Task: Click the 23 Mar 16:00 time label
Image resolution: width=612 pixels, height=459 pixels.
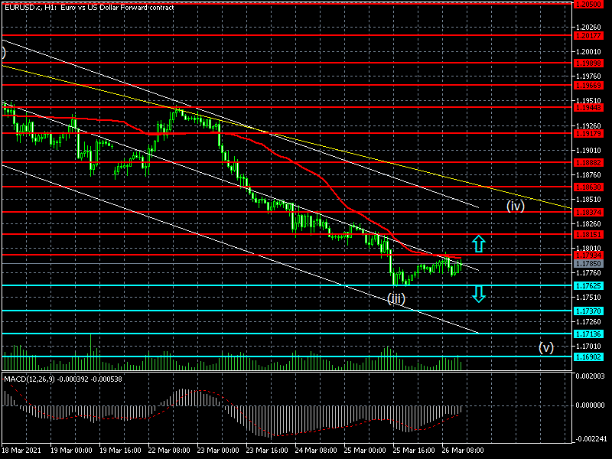Action: 267,451
